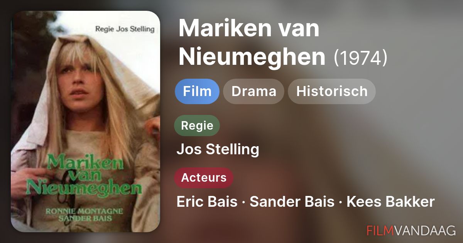463x243 pixels.
Task: Click 'FILM' part of the logo
Action: (x=380, y=230)
